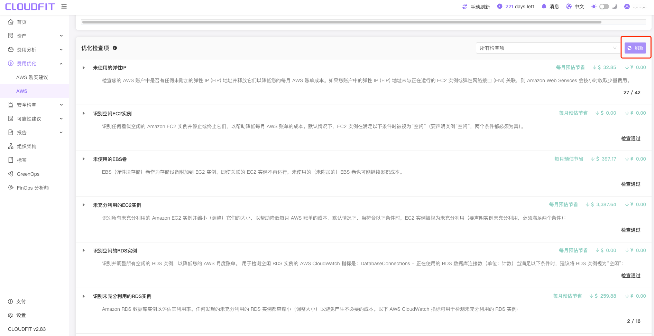Screen dimensions: 654x336
Task: Expand the 报告 sidebar chevron
Action: [x=61, y=133]
